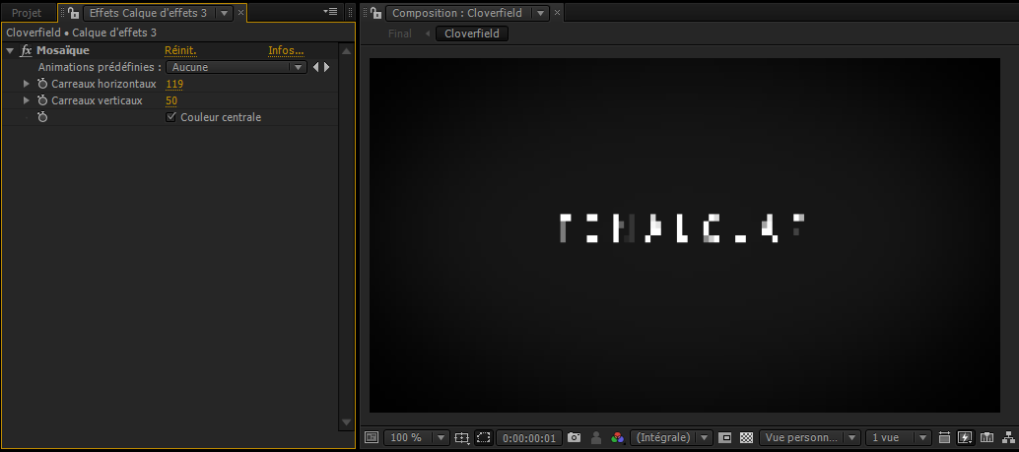This screenshot has width=1019, height=452.
Task: Toggle the transparency grid checkerboard icon
Action: 747,437
